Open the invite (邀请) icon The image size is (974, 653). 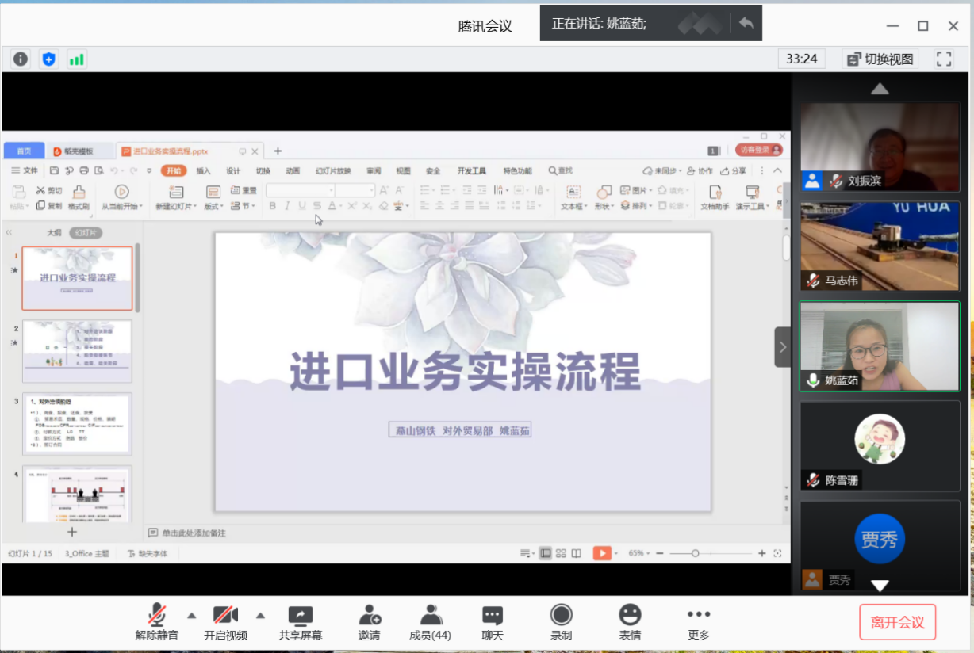tap(369, 622)
